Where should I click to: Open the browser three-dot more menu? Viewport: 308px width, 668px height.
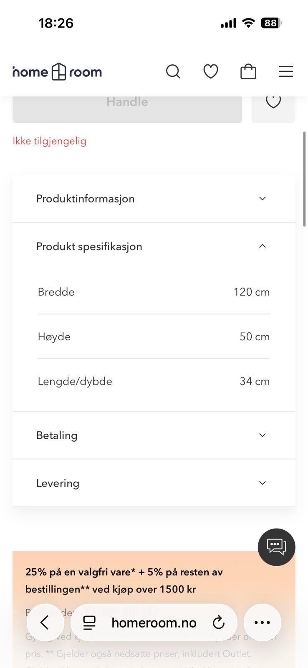point(262,622)
